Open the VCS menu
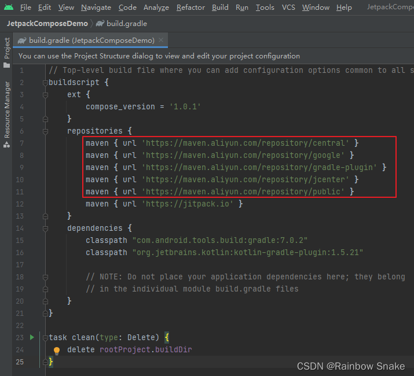This screenshot has width=414, height=376. click(x=288, y=8)
